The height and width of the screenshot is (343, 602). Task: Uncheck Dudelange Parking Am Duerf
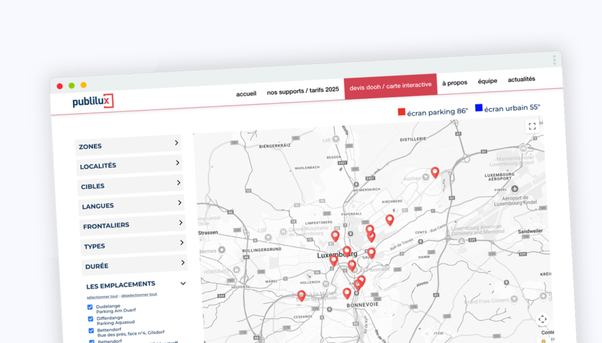click(x=90, y=307)
